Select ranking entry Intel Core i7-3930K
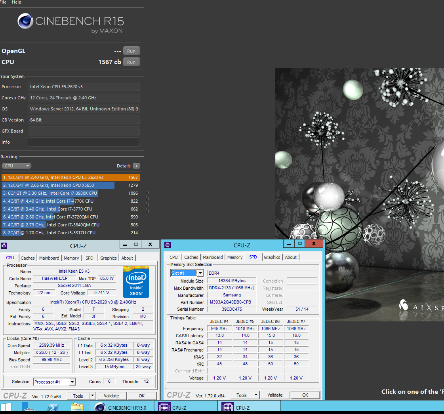This screenshot has height=414, width=444. [71, 193]
